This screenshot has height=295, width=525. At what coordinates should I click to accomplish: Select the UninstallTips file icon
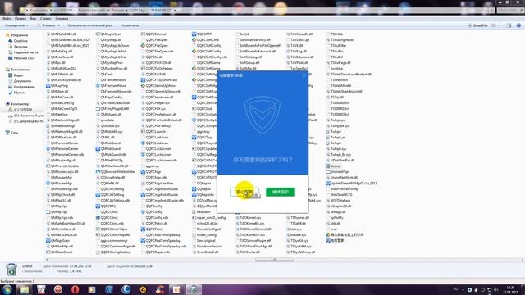(x=328, y=171)
